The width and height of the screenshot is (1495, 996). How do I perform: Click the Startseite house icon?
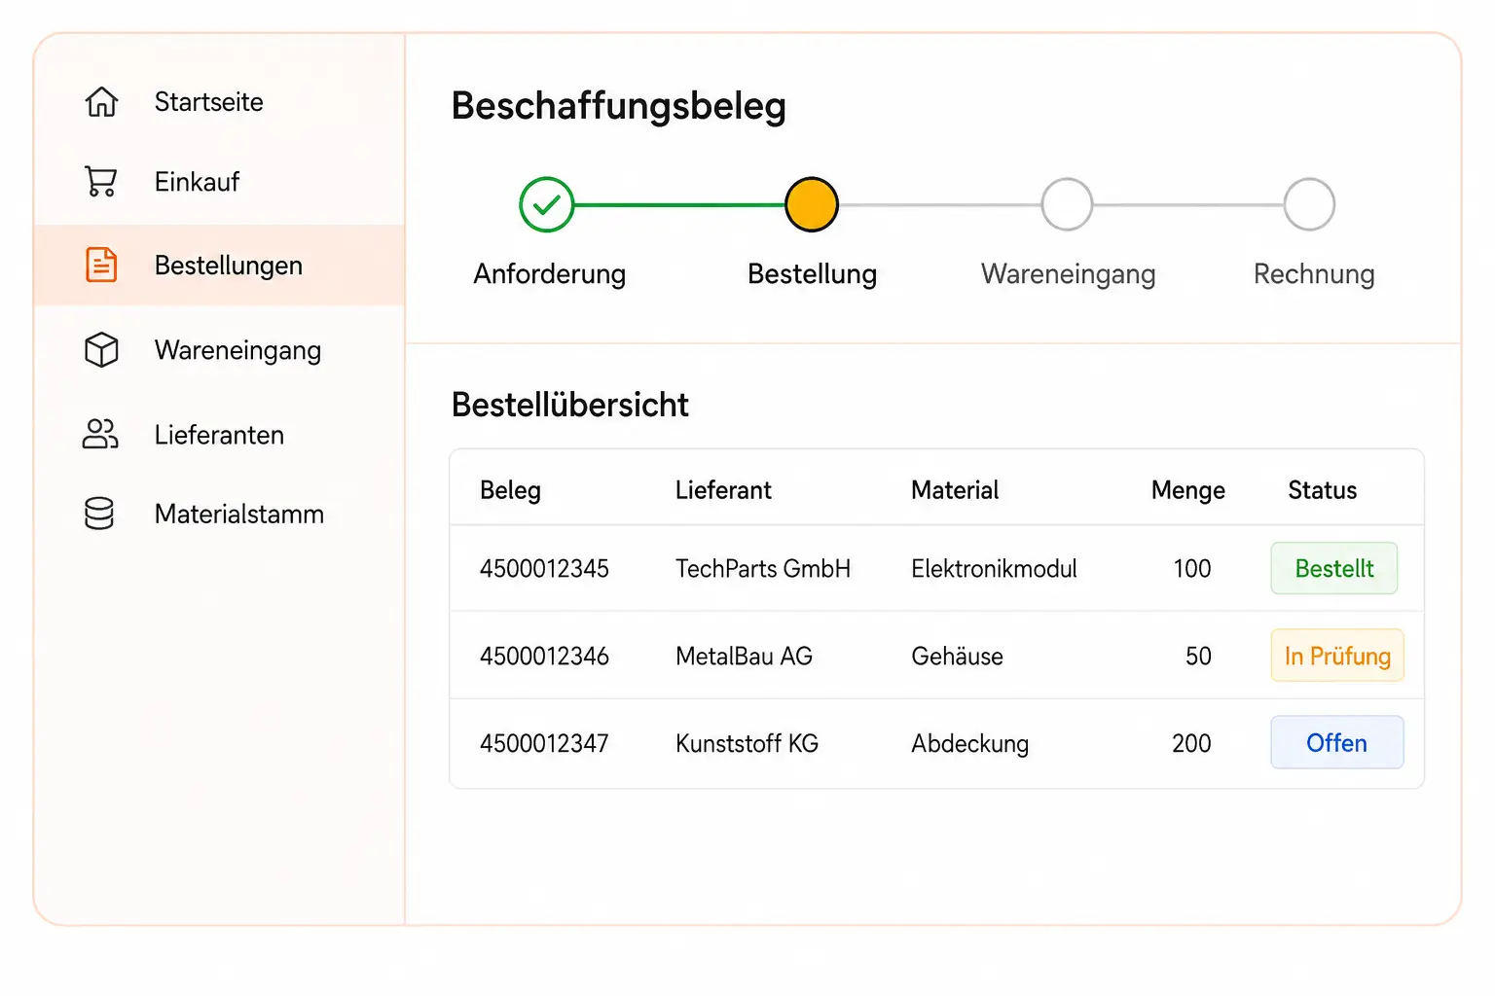(101, 102)
